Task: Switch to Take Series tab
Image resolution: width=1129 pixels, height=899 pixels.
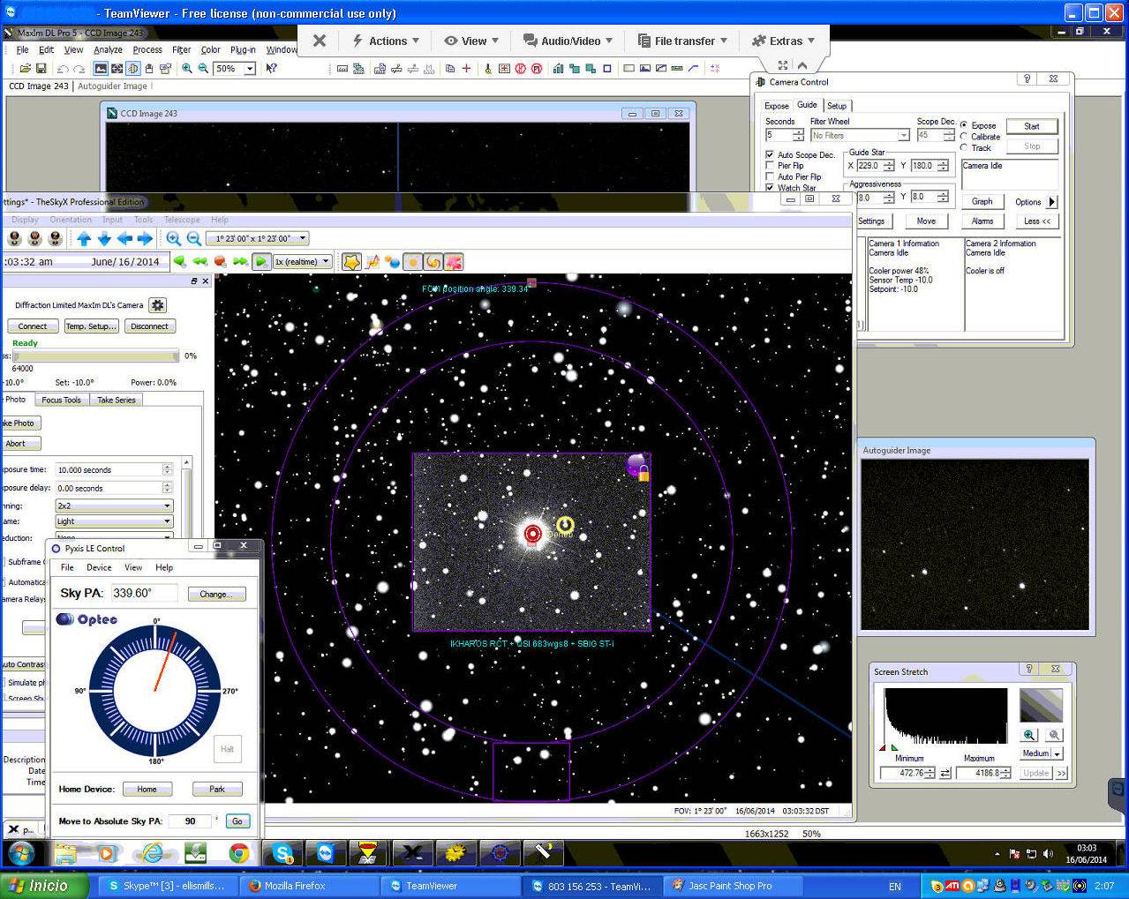Action: (x=117, y=401)
